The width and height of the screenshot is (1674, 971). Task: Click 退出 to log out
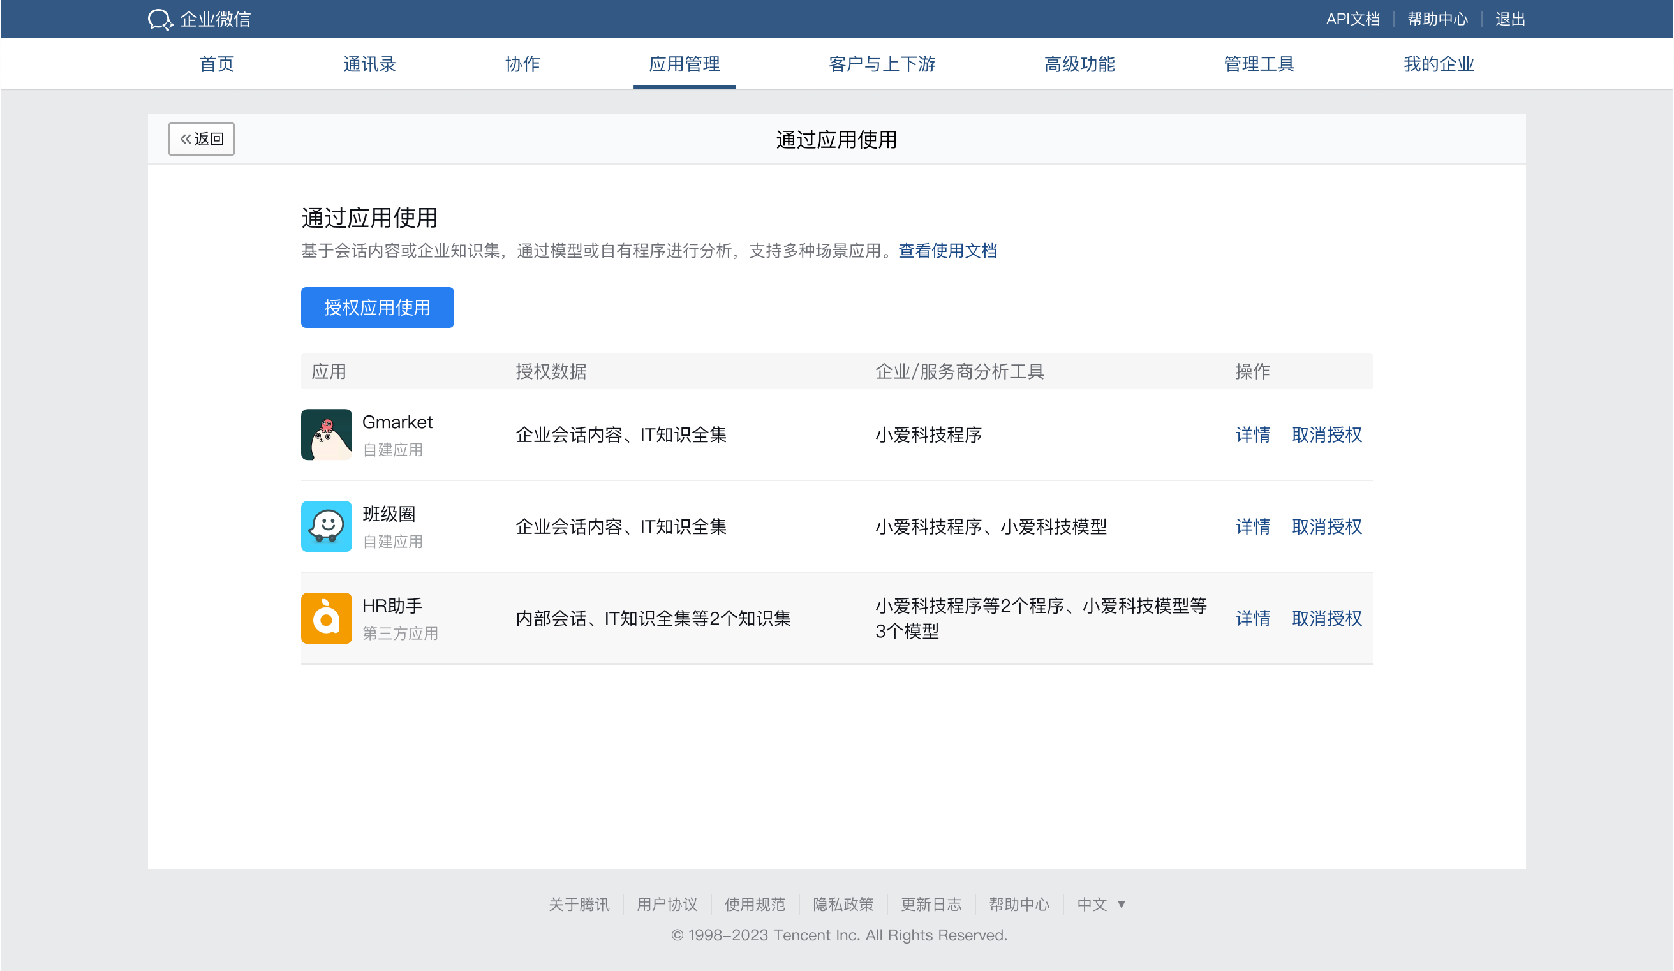(x=1509, y=19)
